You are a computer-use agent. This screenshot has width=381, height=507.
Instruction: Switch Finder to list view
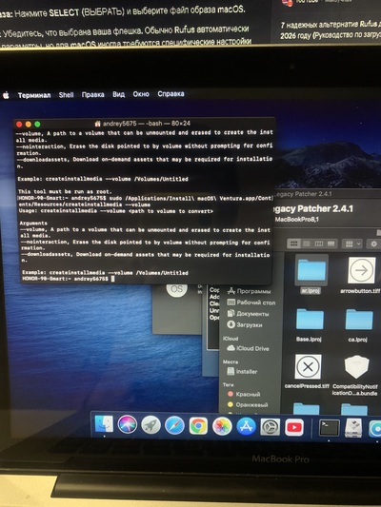point(306,244)
